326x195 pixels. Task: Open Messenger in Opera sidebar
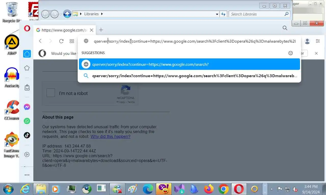(27, 107)
